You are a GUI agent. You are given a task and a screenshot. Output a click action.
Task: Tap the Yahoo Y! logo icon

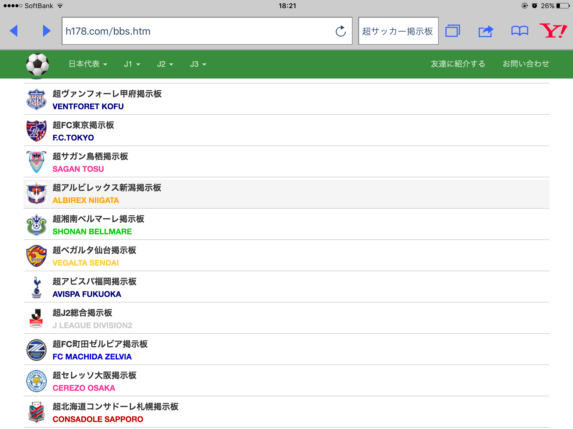click(553, 31)
